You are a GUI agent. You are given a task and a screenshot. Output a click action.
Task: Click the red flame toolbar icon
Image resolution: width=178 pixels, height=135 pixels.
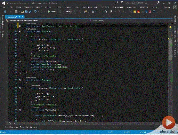pos(138,11)
